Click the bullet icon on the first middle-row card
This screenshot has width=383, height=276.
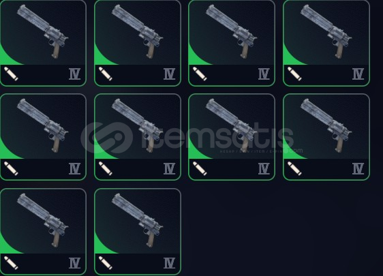(11, 168)
